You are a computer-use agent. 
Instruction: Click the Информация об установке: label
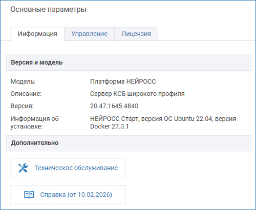tap(34, 122)
